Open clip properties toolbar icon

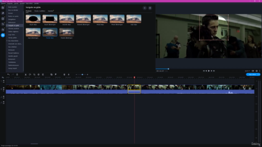point(43,74)
